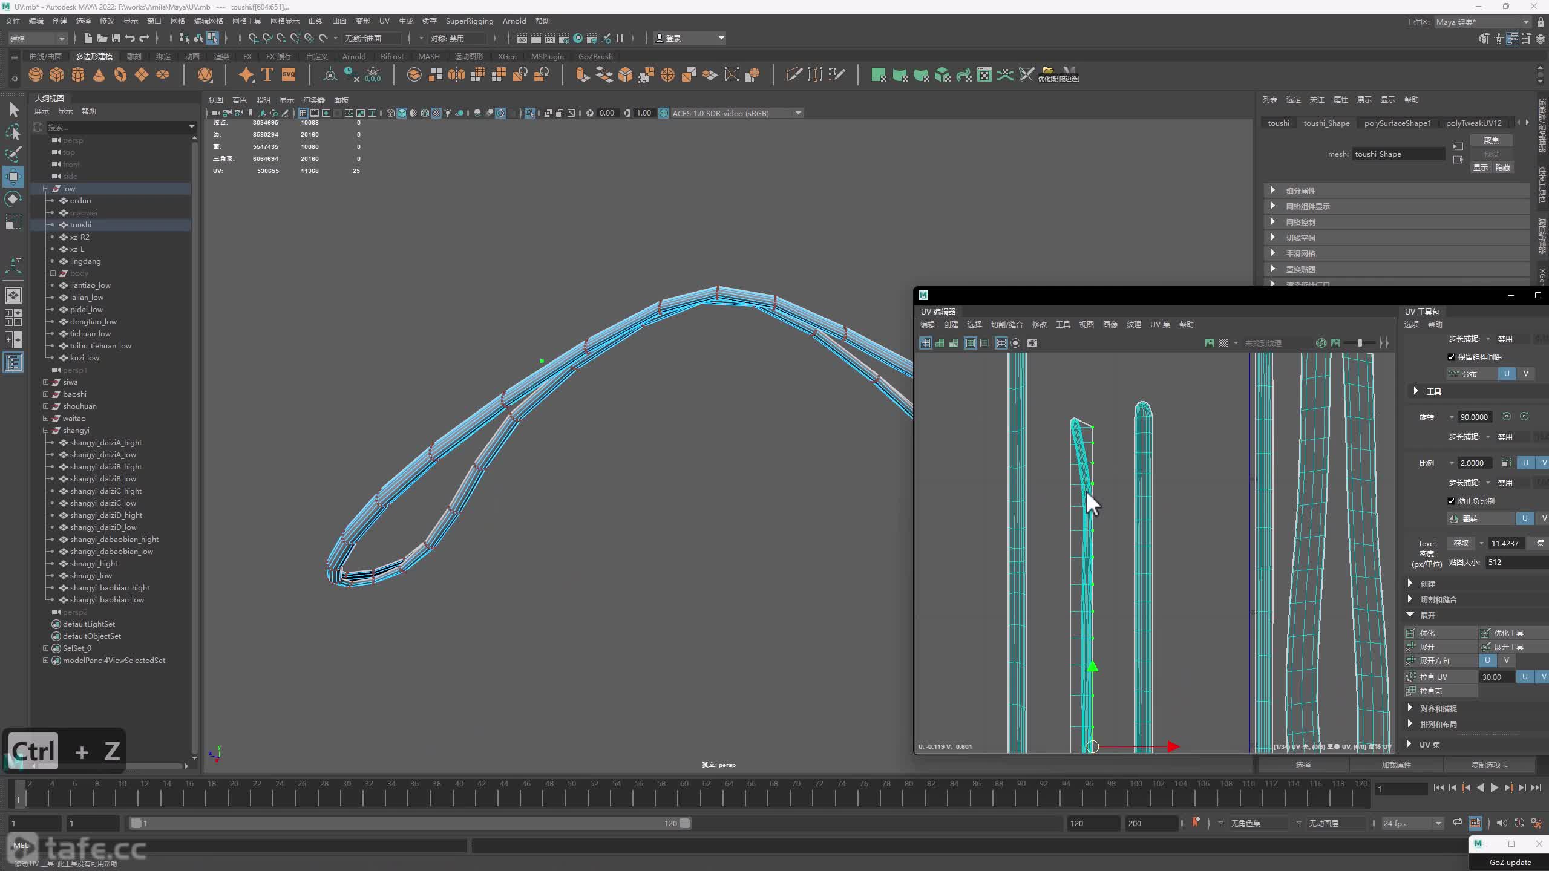This screenshot has height=871, width=1549.
Task: Click the playback range slider bar
Action: point(410,823)
